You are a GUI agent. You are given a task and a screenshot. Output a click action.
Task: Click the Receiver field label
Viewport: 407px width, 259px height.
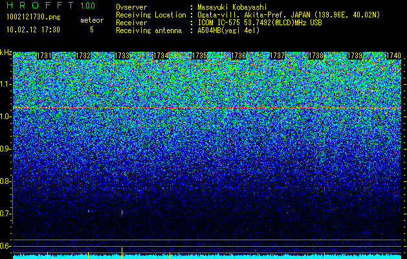point(131,23)
